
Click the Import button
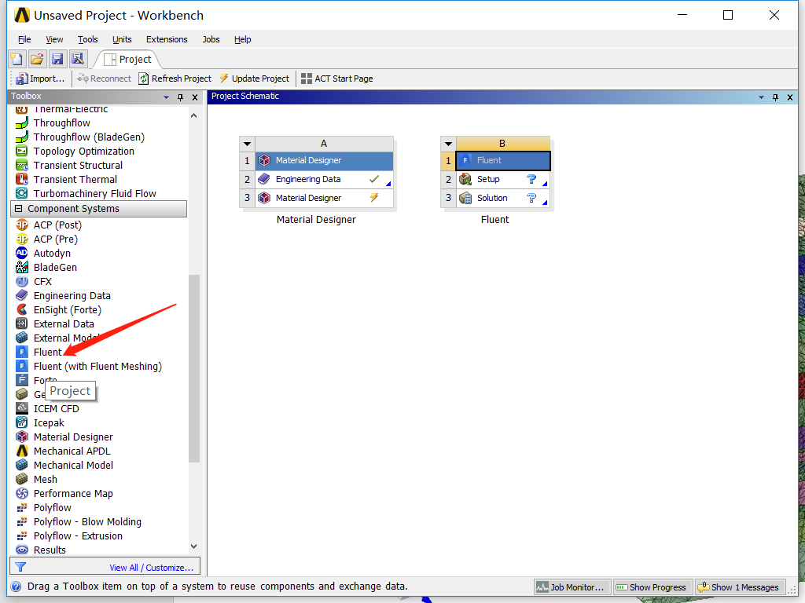[39, 79]
